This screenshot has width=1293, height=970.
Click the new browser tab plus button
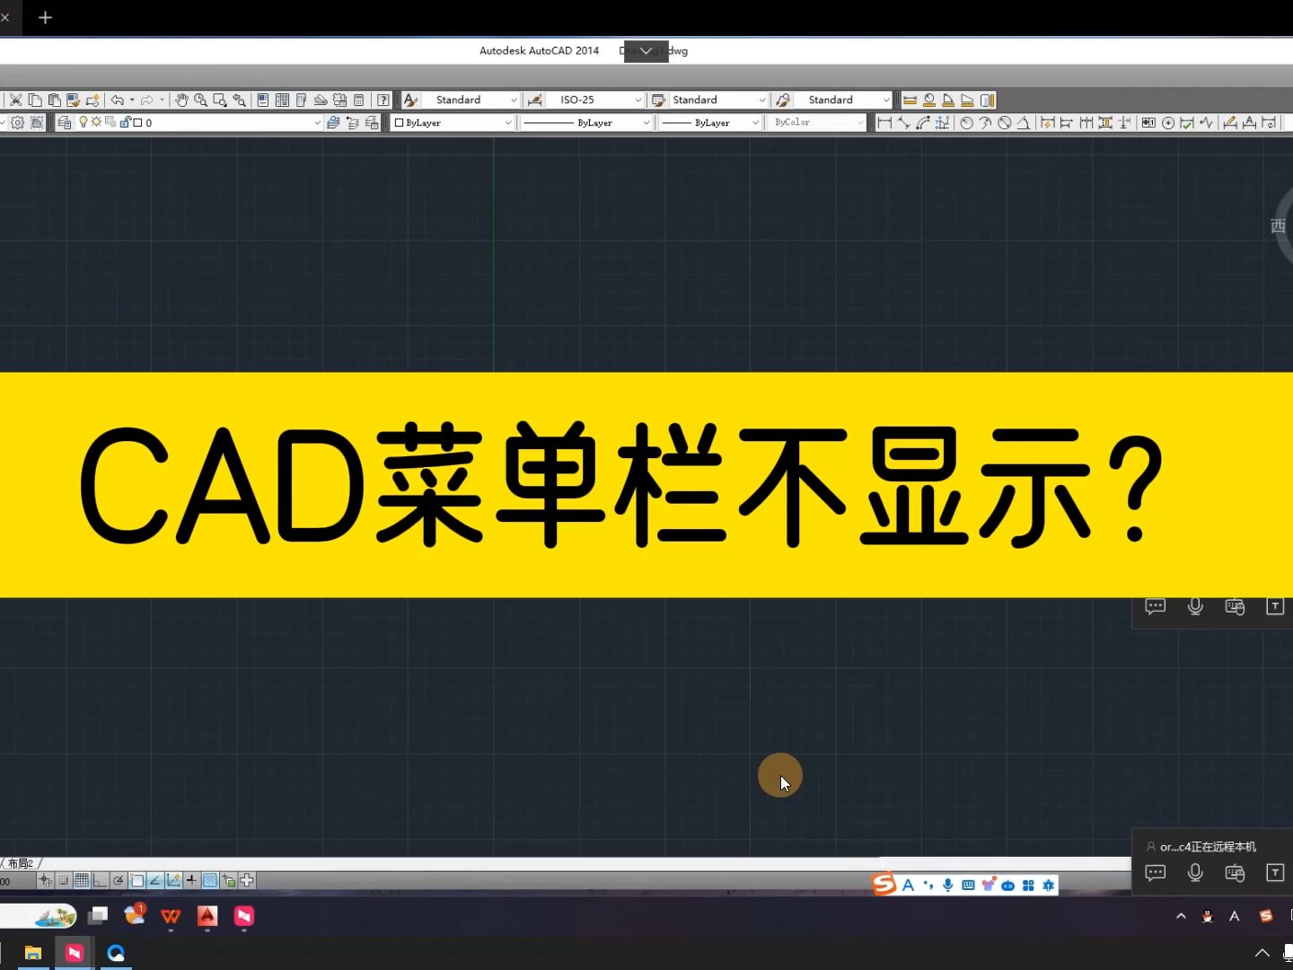click(x=45, y=17)
